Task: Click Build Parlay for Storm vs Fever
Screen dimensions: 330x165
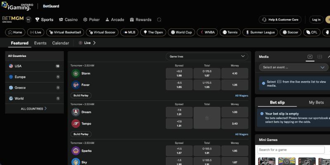Action: click(81, 96)
